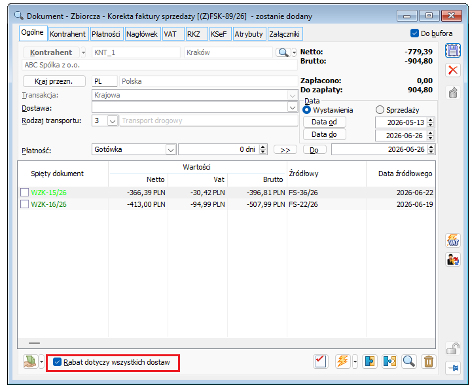
Task: Click the red X cancel icon
Action: [452, 70]
